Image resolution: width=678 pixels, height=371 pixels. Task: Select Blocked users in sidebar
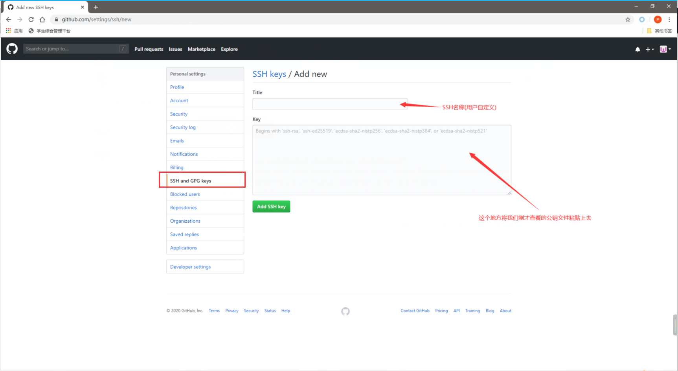205,194
